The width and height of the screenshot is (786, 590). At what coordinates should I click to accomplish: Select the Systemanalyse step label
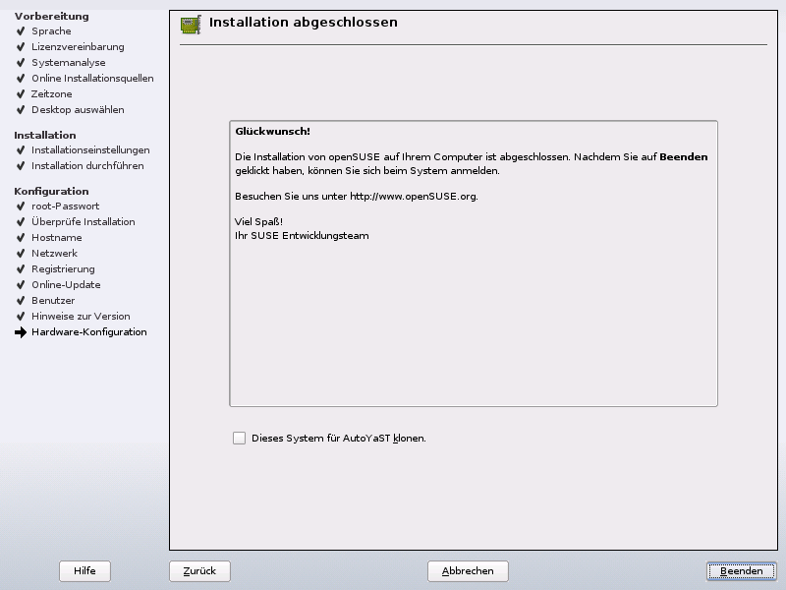tap(68, 63)
